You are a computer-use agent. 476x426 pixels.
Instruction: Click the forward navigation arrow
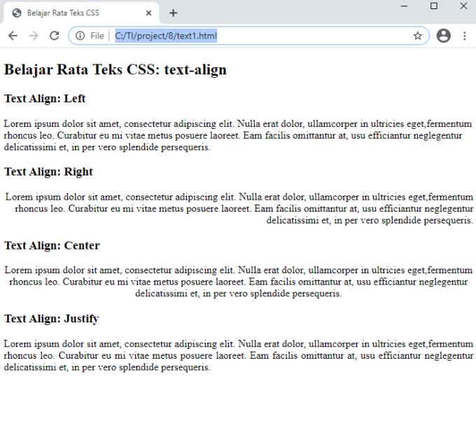tap(34, 36)
